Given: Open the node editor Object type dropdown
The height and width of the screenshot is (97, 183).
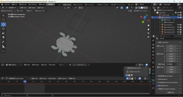Looking at the screenshot, I should point(14,65).
